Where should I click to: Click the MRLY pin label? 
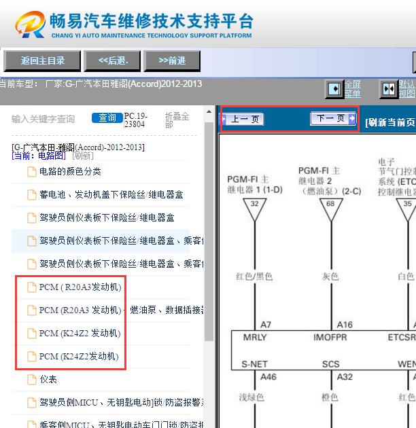pos(255,338)
